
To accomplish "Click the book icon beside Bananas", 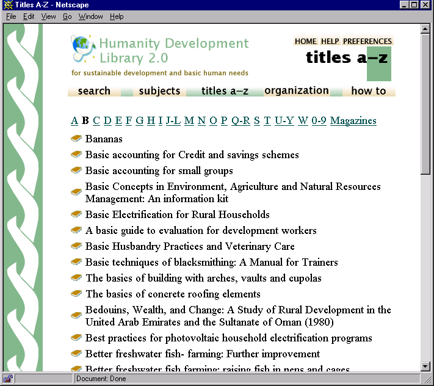I will click(x=76, y=139).
